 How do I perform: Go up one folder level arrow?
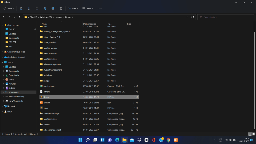coord(19,17)
